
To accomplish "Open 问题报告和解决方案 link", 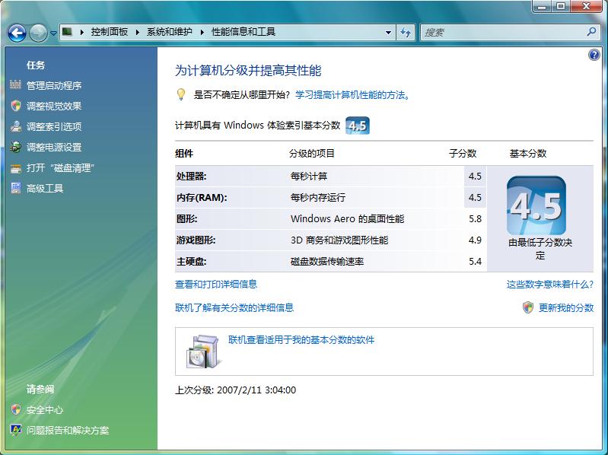I will (x=68, y=430).
